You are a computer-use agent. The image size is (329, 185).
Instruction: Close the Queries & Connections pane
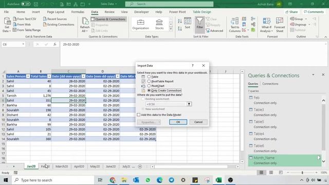click(323, 75)
